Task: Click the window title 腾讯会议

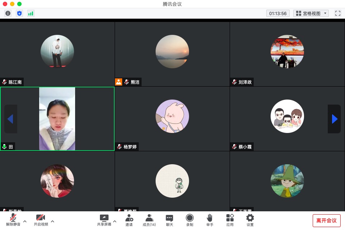Action: [172, 4]
